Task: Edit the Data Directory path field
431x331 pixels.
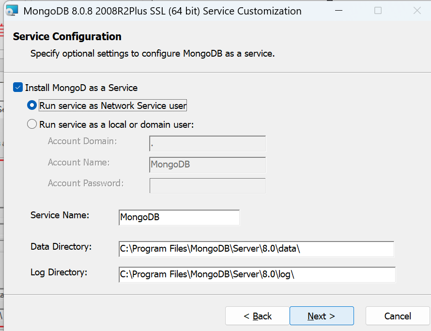Action: pos(257,249)
